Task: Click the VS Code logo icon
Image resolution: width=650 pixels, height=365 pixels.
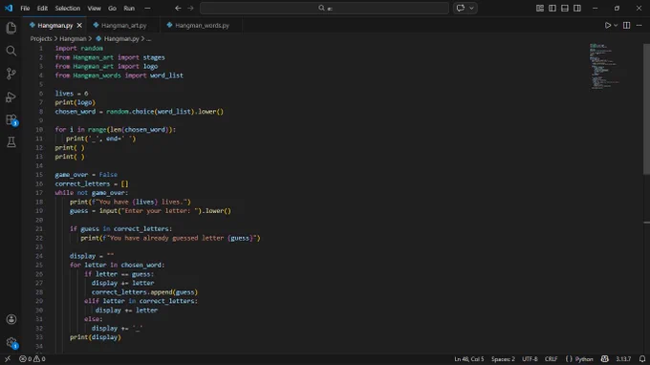Action: (9, 8)
